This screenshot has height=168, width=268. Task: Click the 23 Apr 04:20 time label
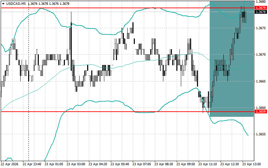98,164
